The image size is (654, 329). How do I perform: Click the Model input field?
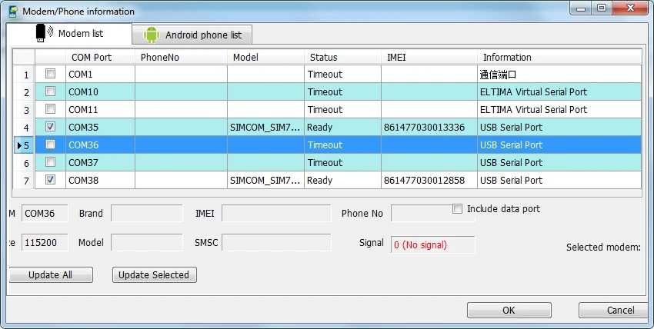(147, 242)
